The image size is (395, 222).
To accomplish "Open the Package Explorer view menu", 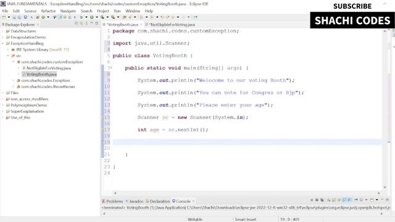I will click(86, 23).
